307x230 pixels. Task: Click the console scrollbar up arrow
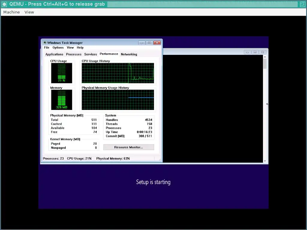click(265, 57)
